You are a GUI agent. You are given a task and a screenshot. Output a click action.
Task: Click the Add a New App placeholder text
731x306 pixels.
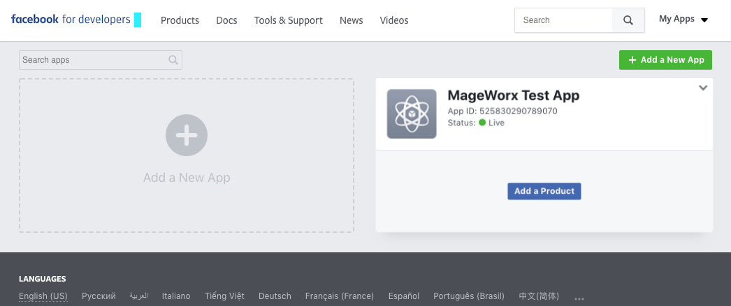187,178
